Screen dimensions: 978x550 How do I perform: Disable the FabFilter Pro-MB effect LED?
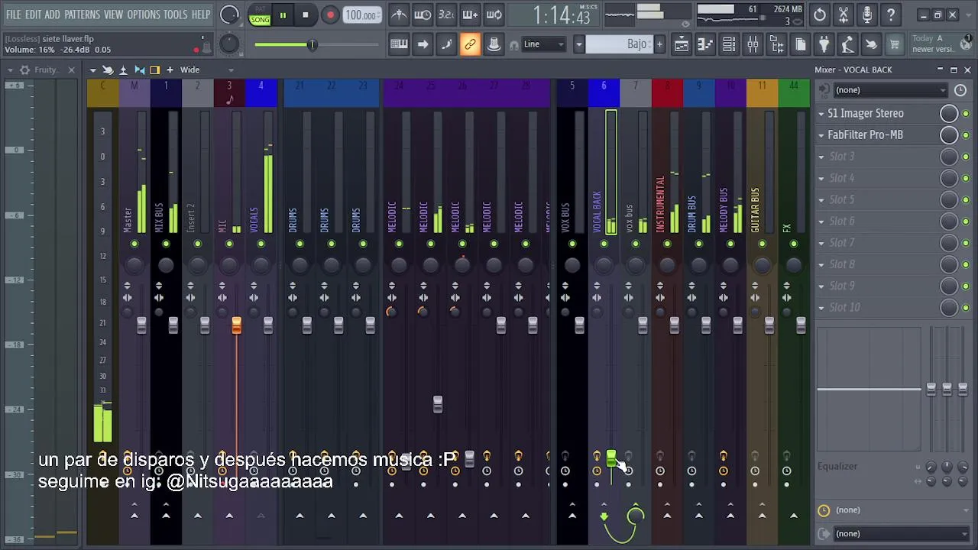[x=966, y=135]
